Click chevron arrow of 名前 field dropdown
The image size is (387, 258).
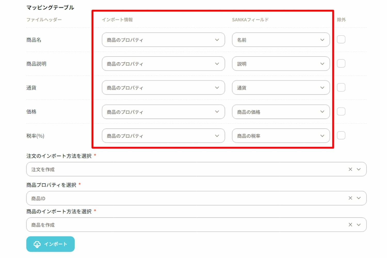pos(322,40)
